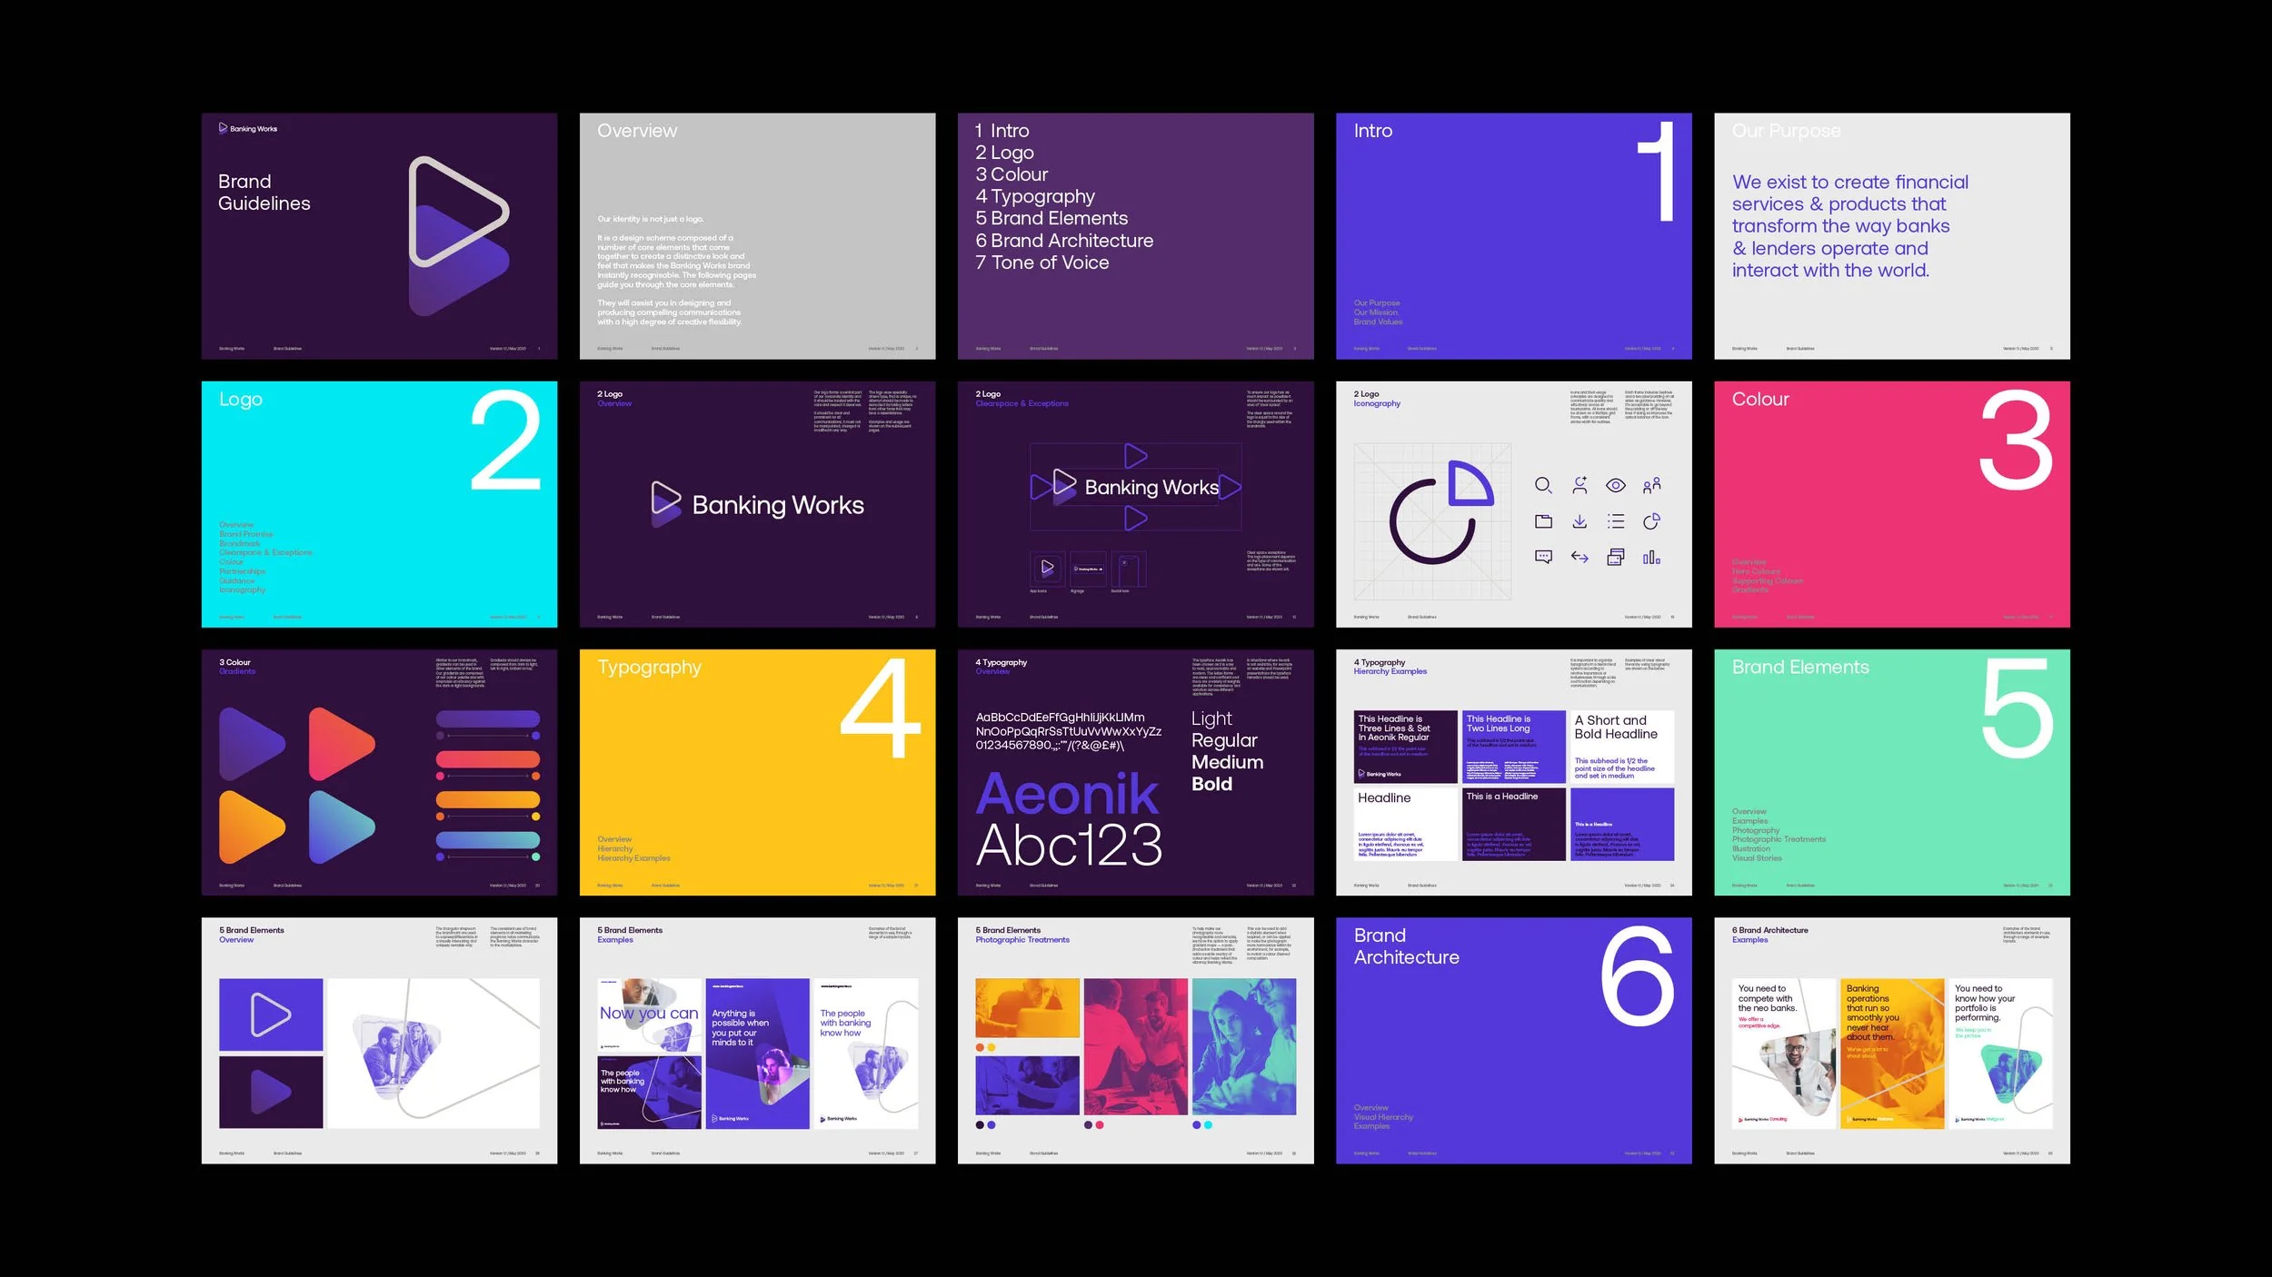Click the large pie chart icon on grid
The height and width of the screenshot is (1277, 2272).
(x=1441, y=512)
